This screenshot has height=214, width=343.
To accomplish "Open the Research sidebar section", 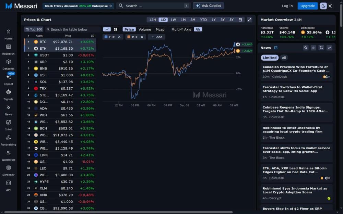I will tap(8, 50).
